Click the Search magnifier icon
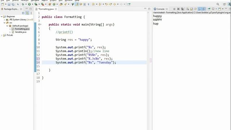Viewport: 231px width, 130px height. click(x=218, y=4)
